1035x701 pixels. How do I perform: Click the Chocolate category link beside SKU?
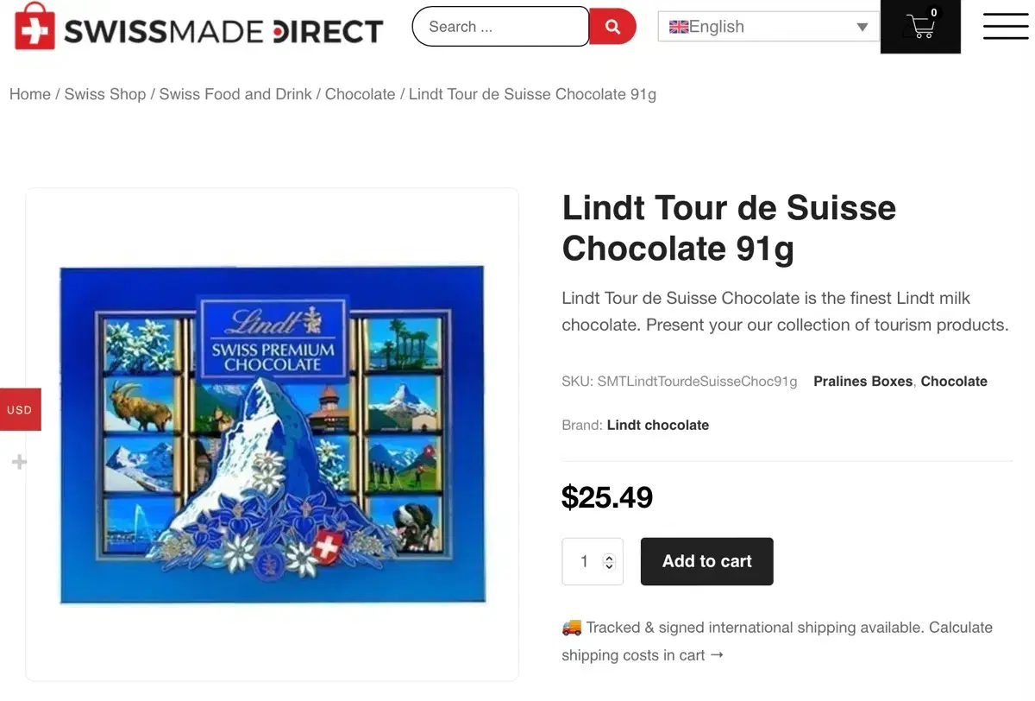pyautogui.click(x=954, y=381)
